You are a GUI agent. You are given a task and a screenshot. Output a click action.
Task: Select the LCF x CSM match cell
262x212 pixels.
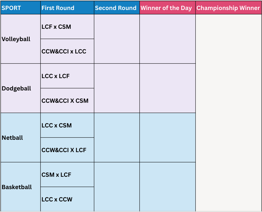(67, 27)
